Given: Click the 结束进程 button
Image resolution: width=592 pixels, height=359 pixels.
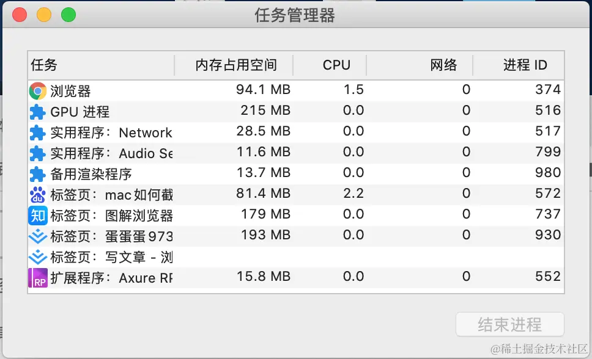Looking at the screenshot, I should coord(509,324).
